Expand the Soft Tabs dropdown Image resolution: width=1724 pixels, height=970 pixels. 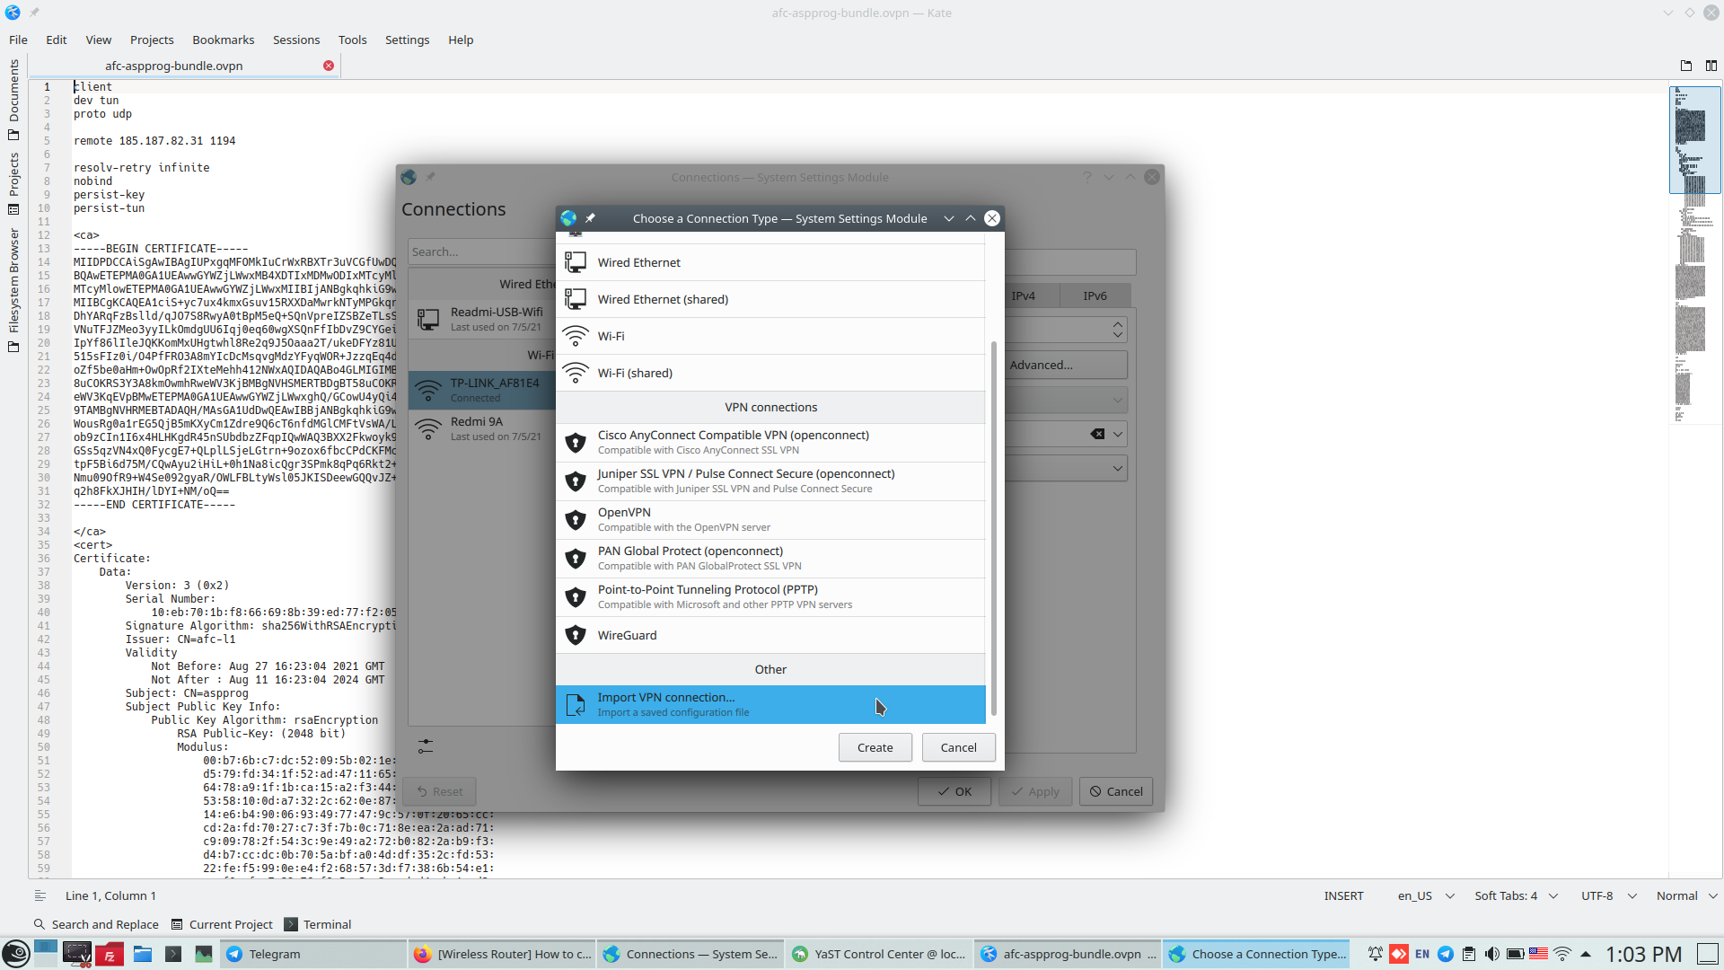pyautogui.click(x=1516, y=895)
